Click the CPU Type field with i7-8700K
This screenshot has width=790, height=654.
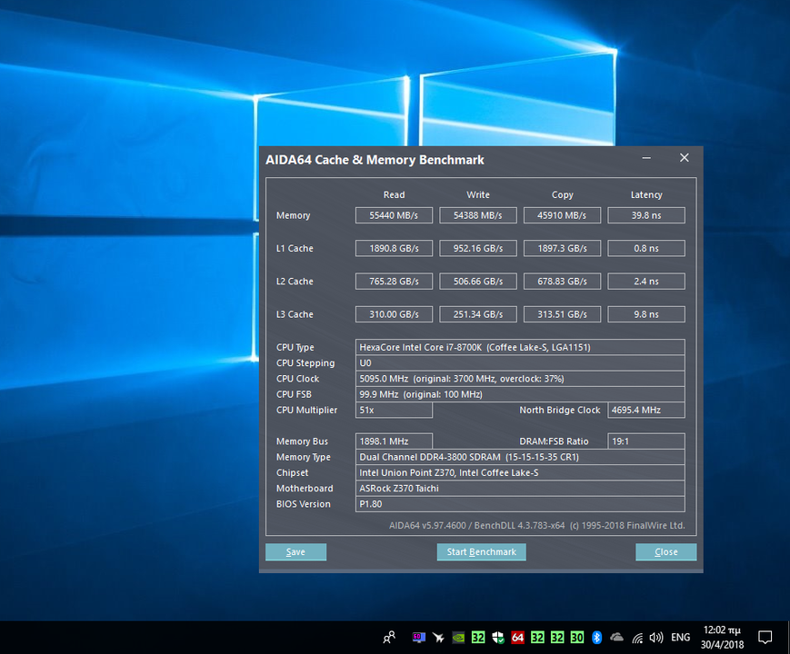pyautogui.click(x=520, y=347)
